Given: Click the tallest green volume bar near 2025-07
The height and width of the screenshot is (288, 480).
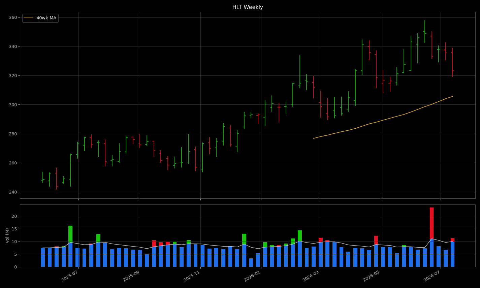Looking at the screenshot, I should click(x=70, y=246).
